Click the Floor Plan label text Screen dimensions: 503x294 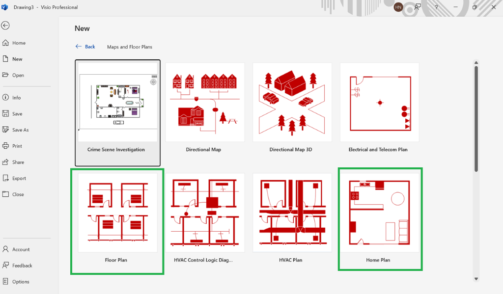pyautogui.click(x=116, y=260)
